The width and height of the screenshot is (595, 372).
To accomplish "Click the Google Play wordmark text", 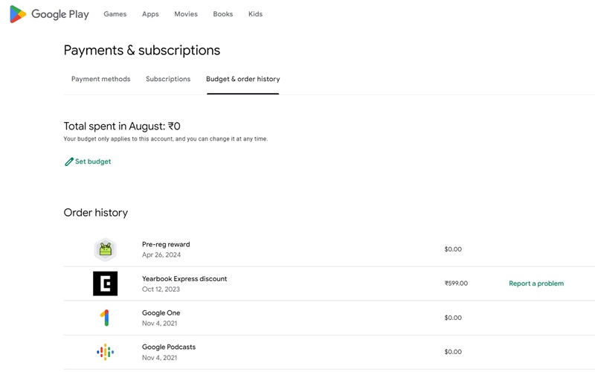I will click(x=60, y=14).
